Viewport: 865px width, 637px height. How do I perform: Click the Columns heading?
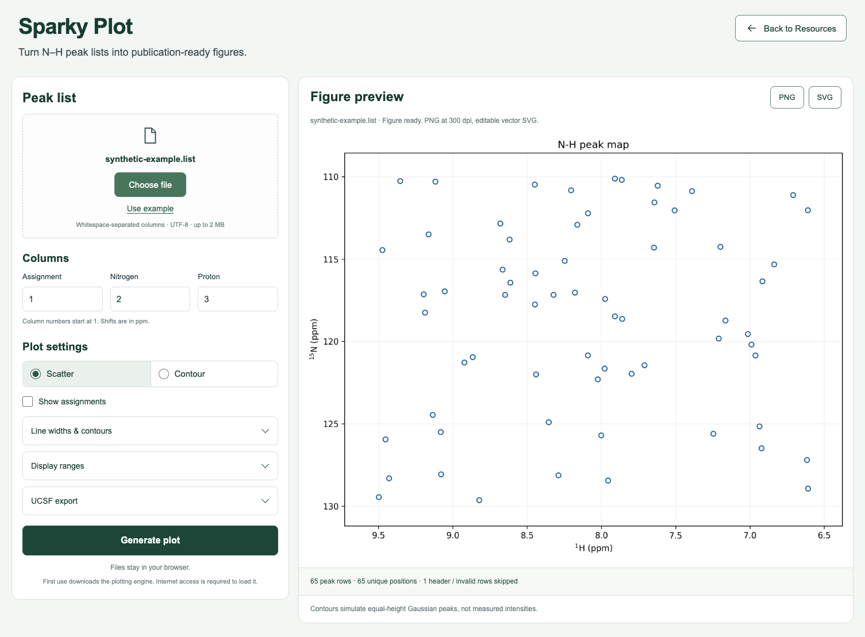45,258
